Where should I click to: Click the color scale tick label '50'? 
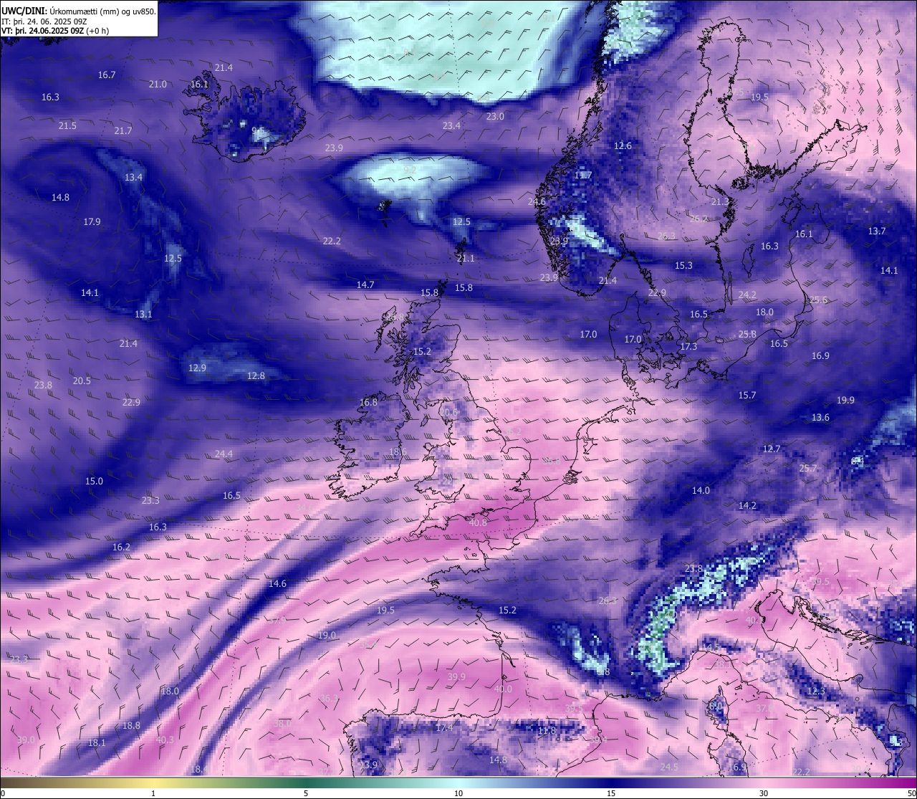pos(911,793)
